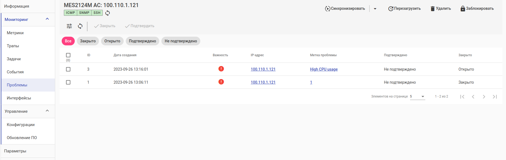This screenshot has height=160, width=506.
Task: Click the sync icon beside SSH badge
Action: [x=108, y=13]
